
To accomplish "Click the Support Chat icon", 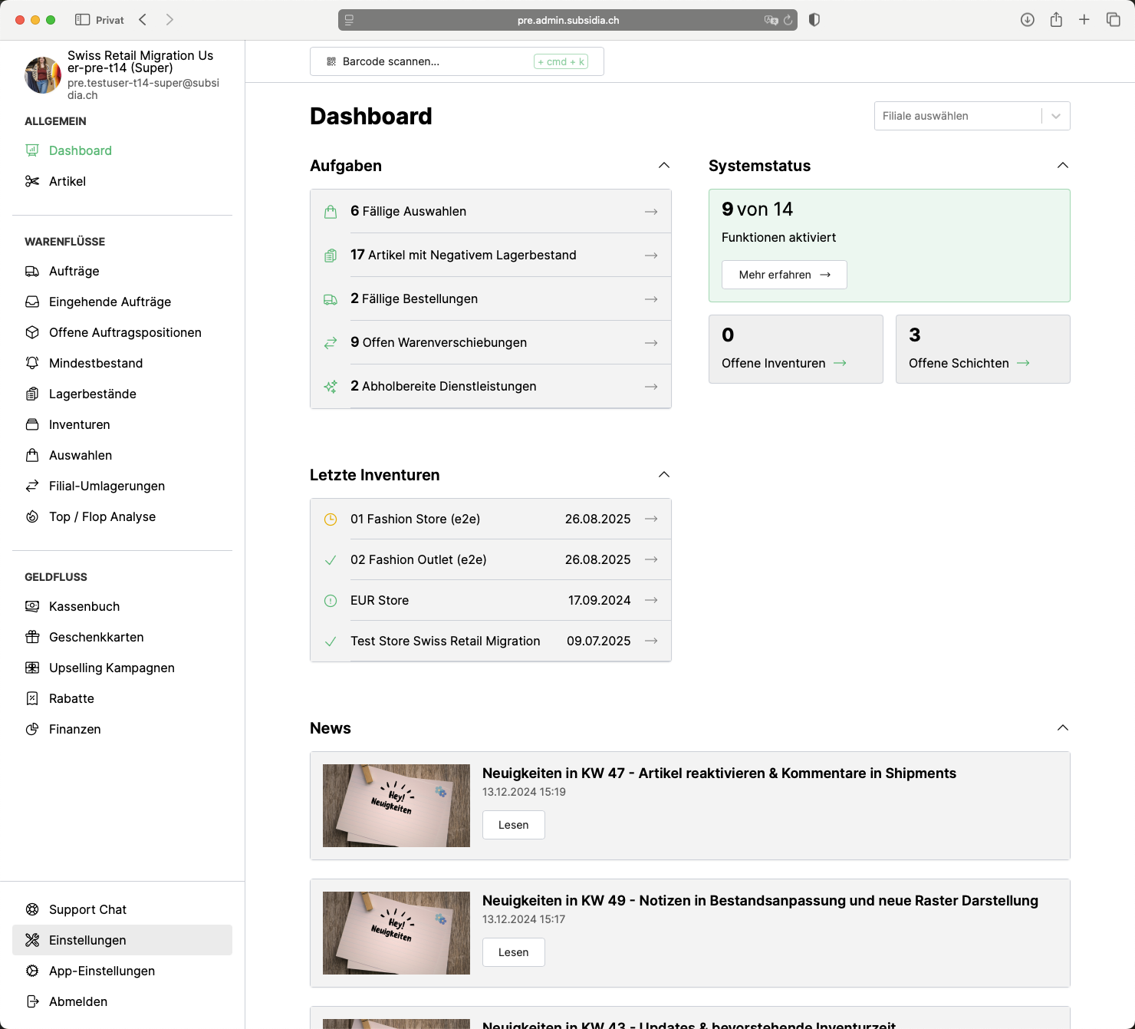I will (32, 909).
